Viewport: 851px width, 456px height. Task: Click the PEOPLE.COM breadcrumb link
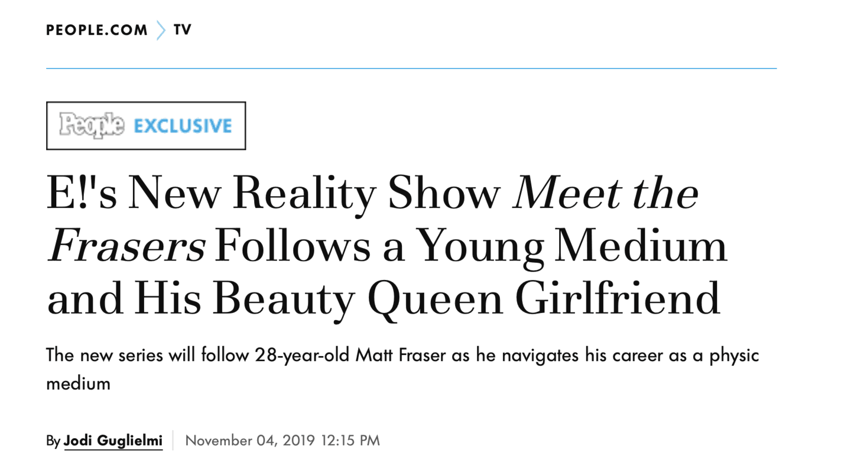97,30
